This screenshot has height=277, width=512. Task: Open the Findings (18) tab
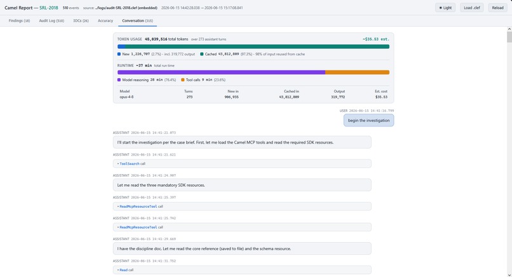[x=19, y=20]
